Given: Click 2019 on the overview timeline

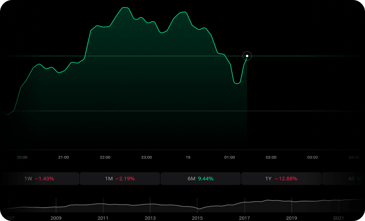Looking at the screenshot, I should point(292,218).
